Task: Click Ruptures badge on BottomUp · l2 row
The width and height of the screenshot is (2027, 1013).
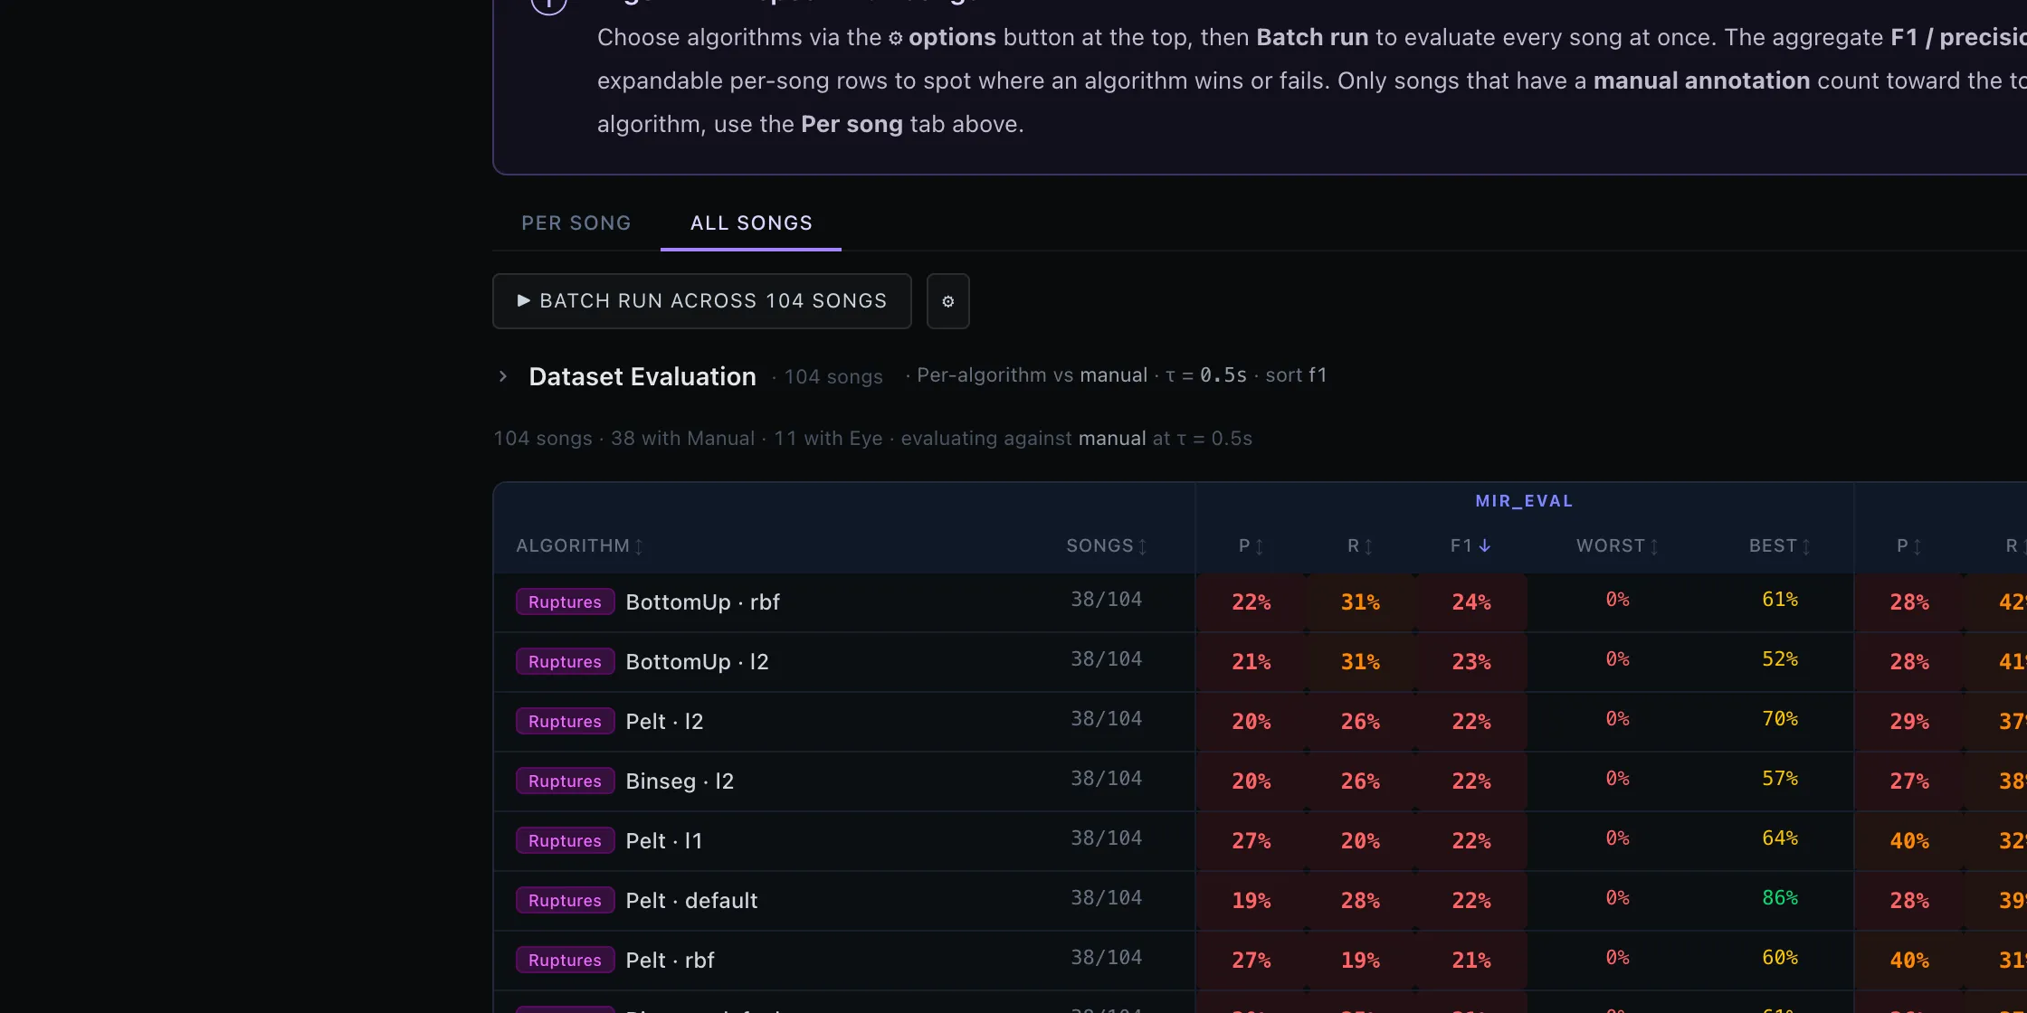Action: click(x=565, y=662)
